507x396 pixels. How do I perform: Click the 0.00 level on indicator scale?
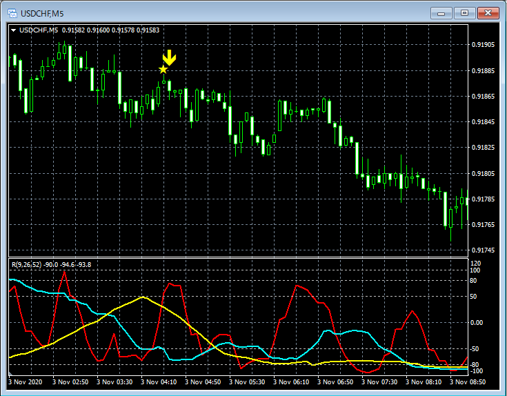pyautogui.click(x=477, y=322)
